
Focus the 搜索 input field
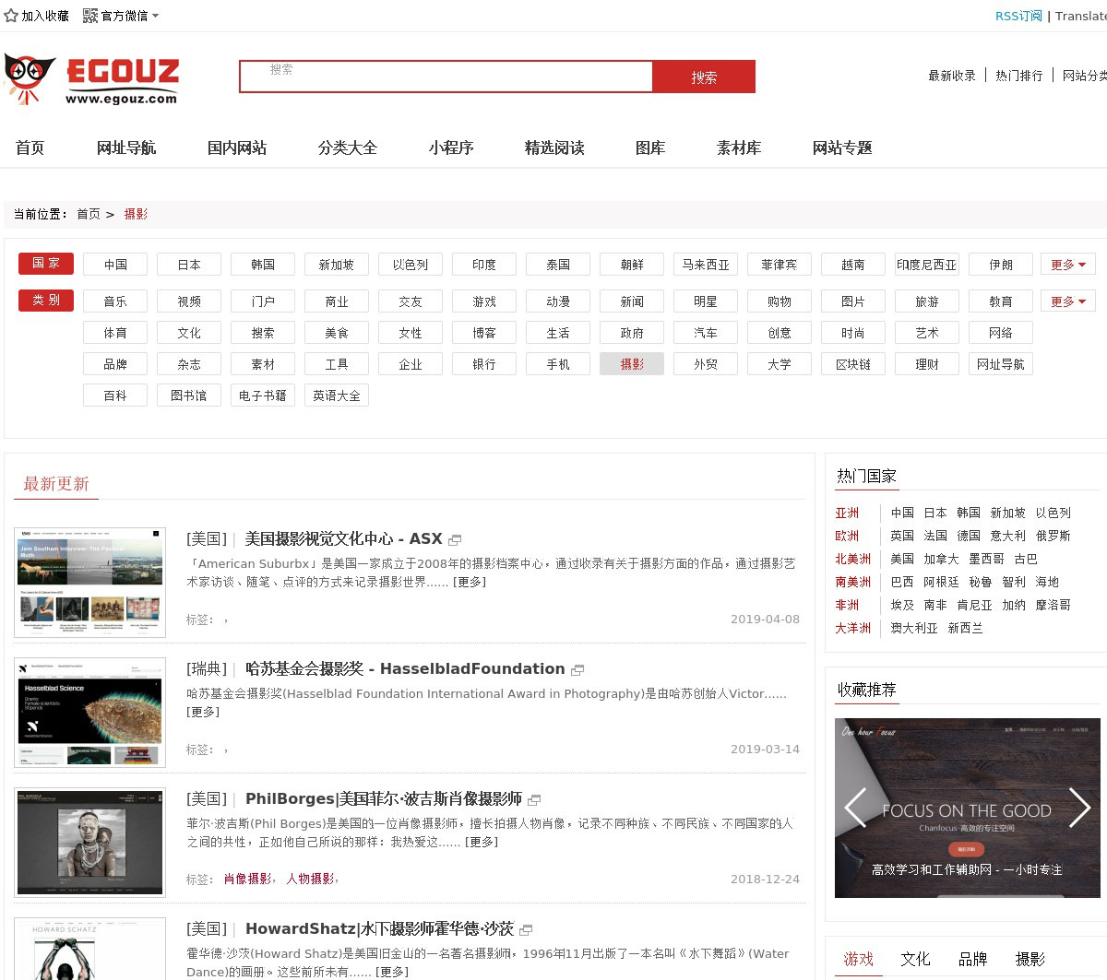coord(446,77)
